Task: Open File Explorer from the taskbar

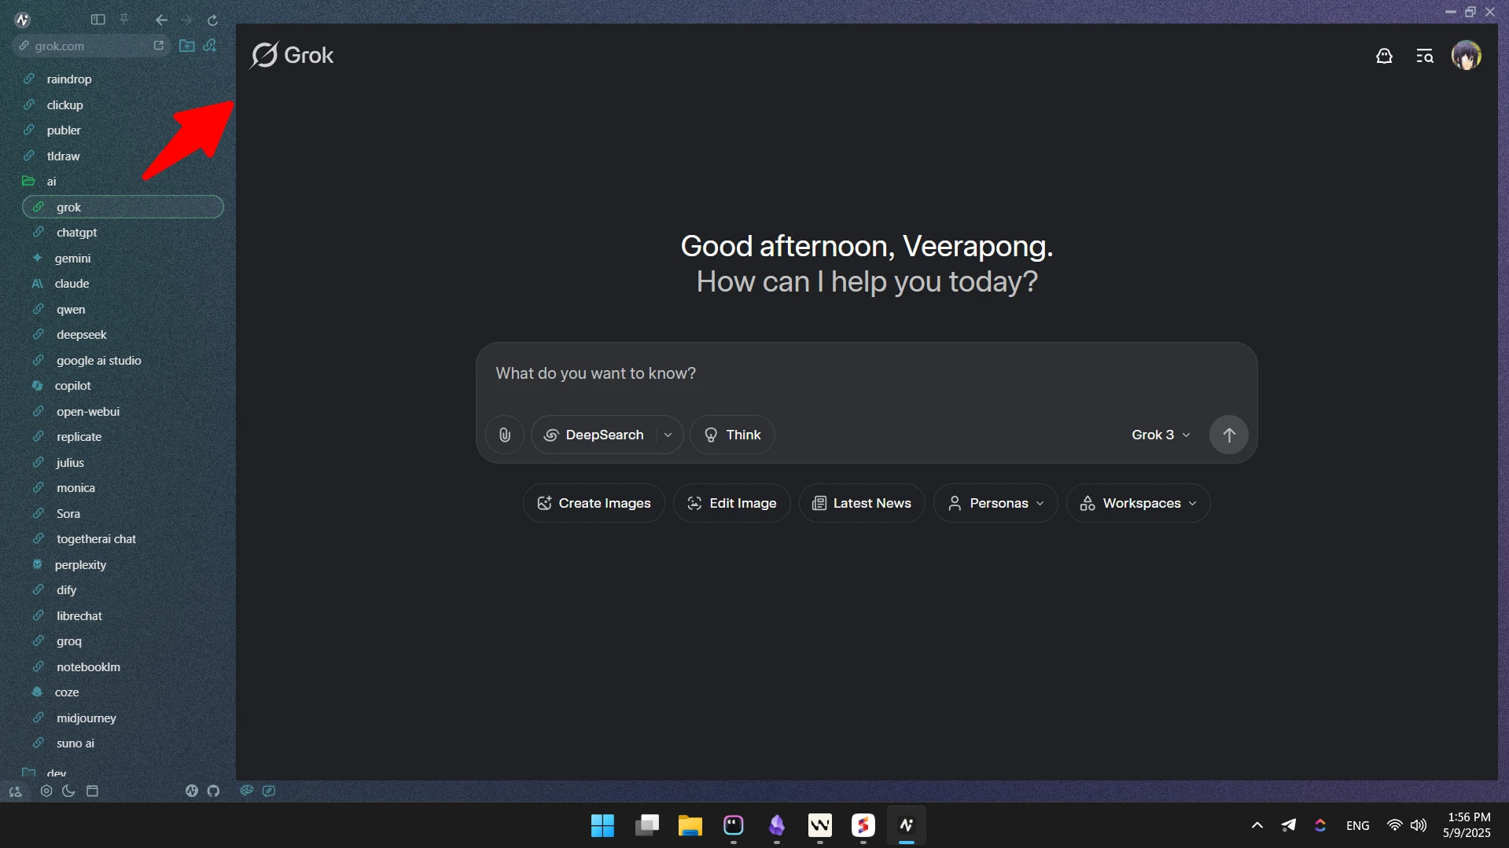Action: (x=690, y=825)
